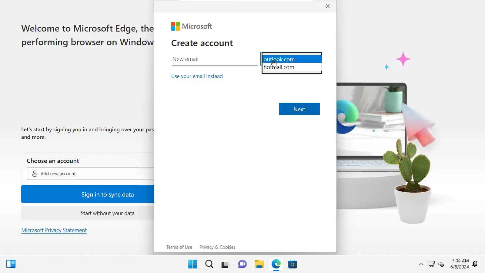Image resolution: width=485 pixels, height=273 pixels.
Task: Select hotmail.com domain option
Action: pos(292,67)
